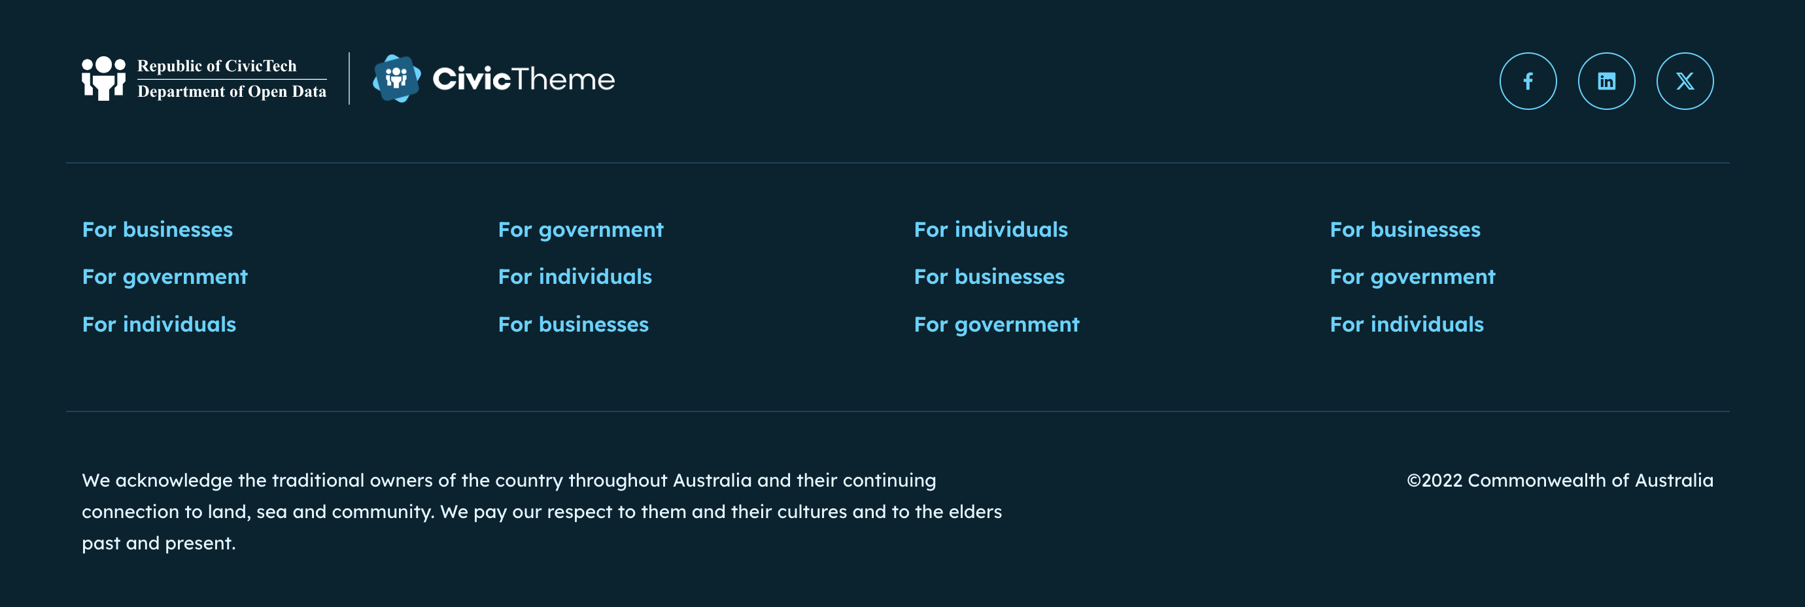Select second column For individuals link

[x=575, y=277]
